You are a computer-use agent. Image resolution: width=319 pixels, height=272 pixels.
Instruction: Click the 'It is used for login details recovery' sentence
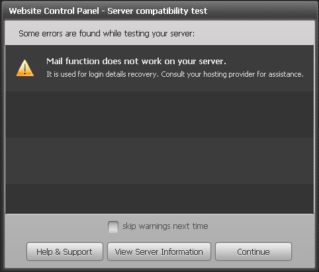point(103,74)
